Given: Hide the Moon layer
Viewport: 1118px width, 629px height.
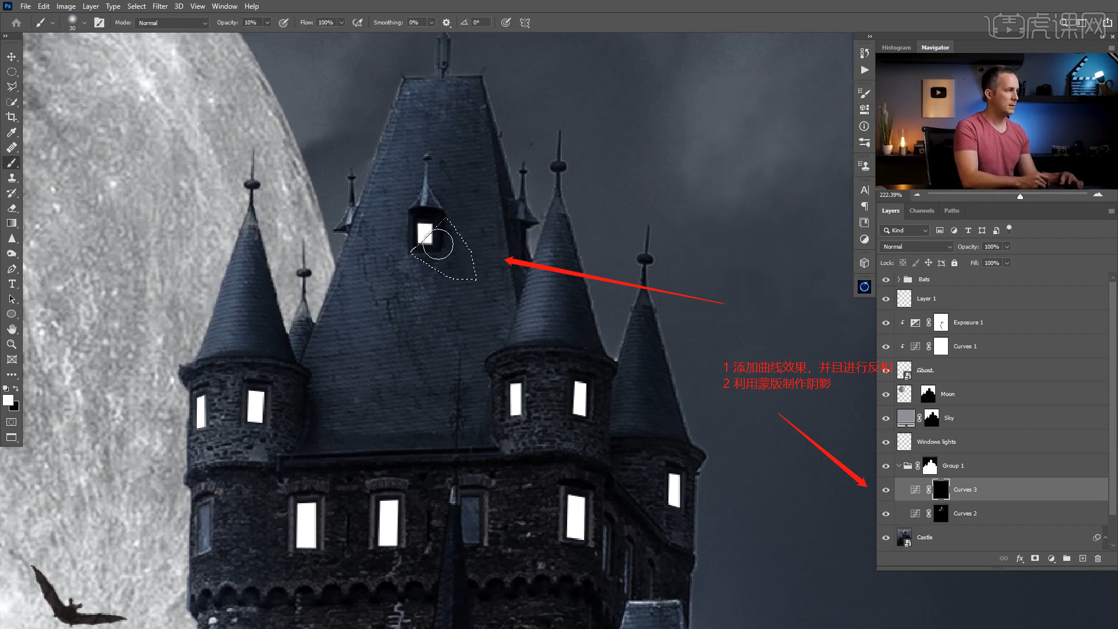Looking at the screenshot, I should pos(886,394).
